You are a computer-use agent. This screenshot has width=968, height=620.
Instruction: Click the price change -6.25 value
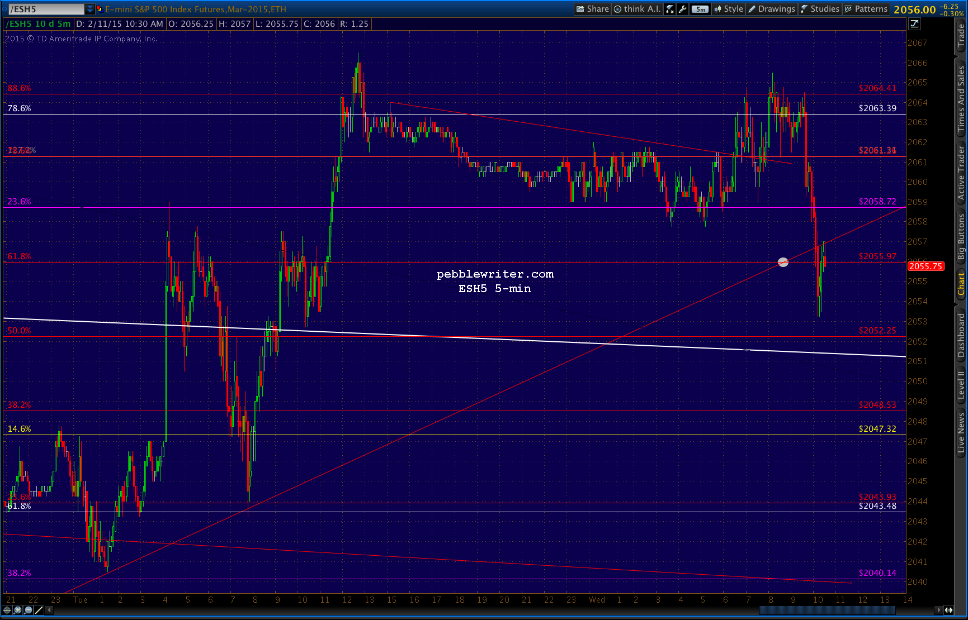950,6
